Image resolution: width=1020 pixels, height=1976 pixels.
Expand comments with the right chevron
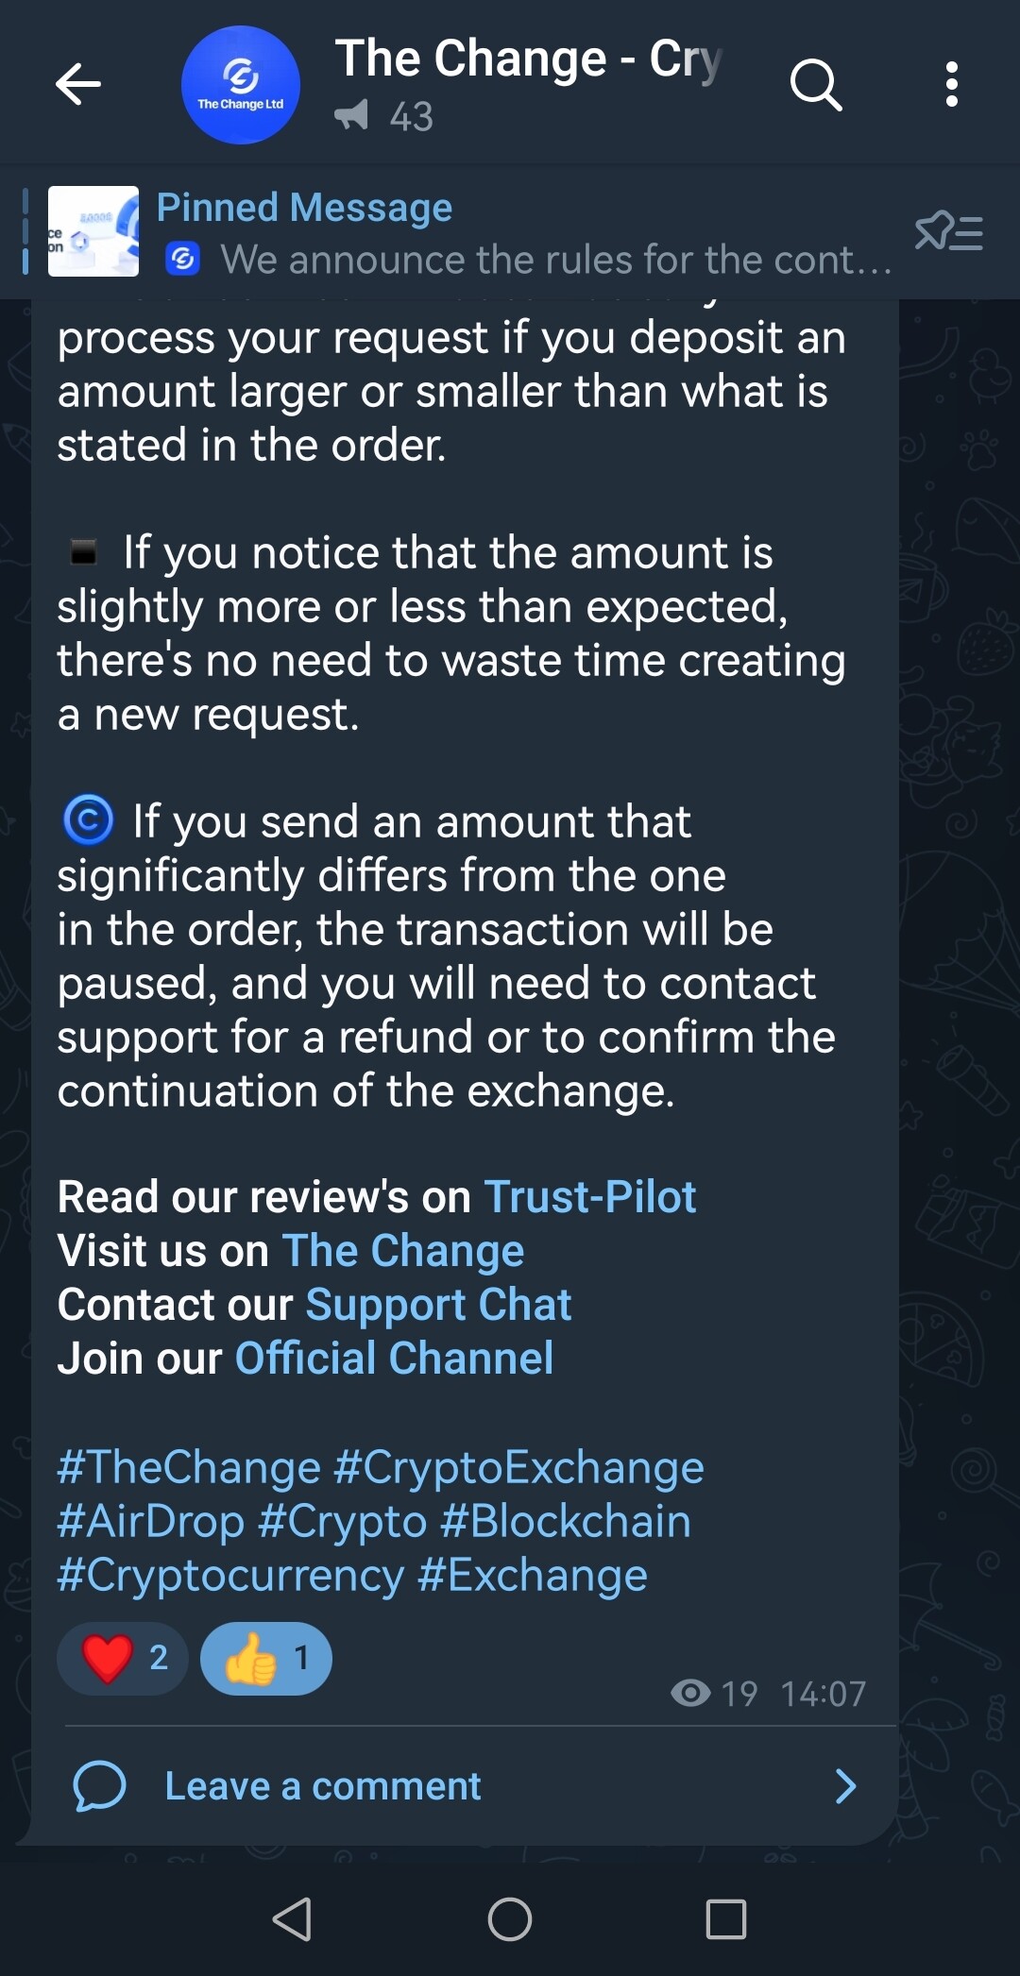[x=846, y=1786]
